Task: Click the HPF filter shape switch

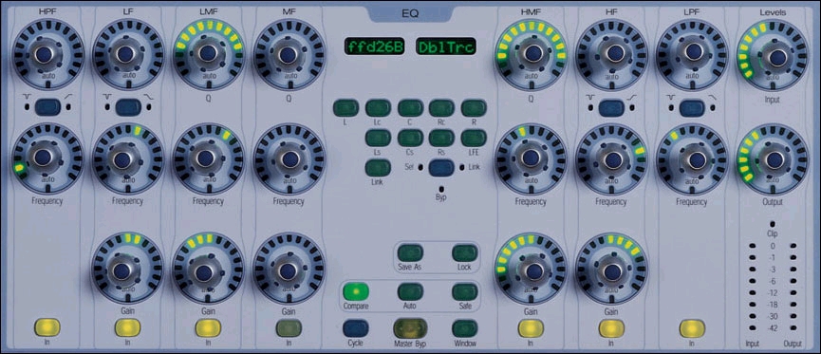Action: pos(47,107)
